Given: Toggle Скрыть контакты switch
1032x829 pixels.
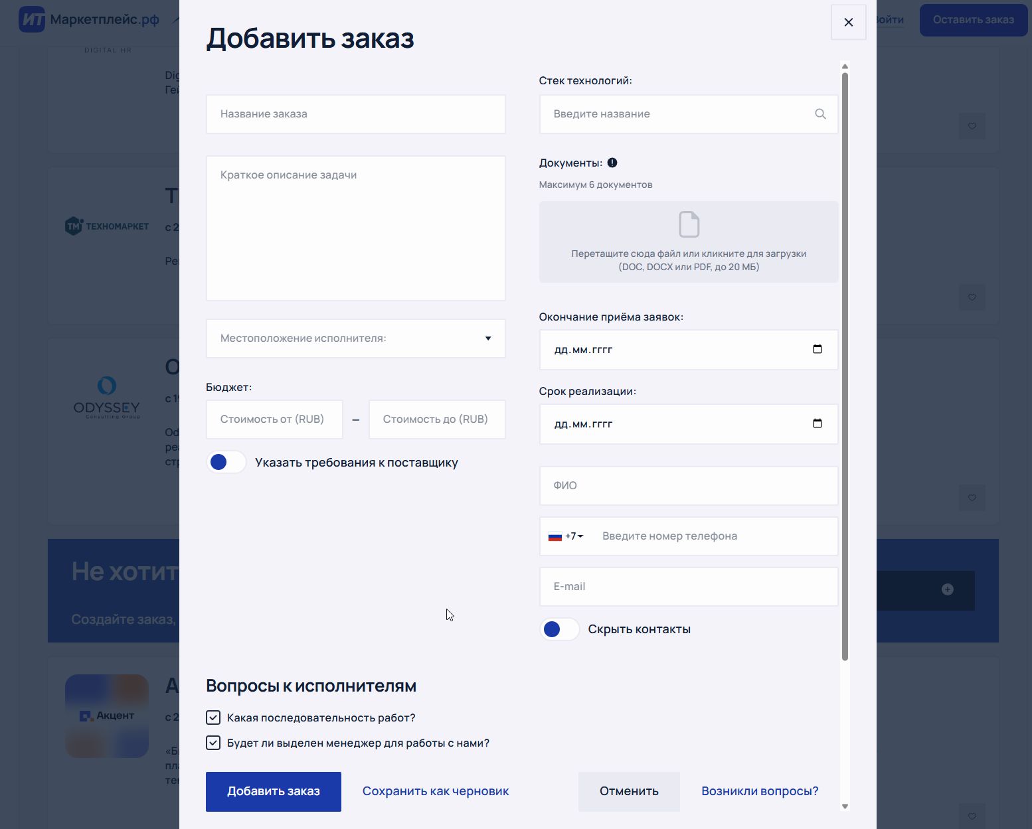Looking at the screenshot, I should (559, 629).
